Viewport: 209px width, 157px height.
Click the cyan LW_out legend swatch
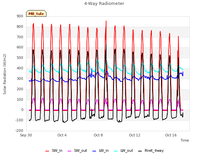click(116, 151)
